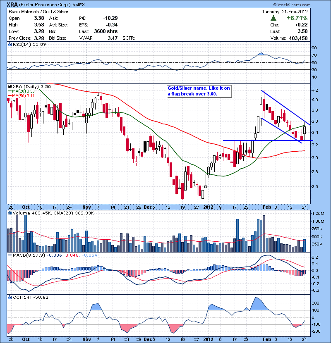The height and width of the screenshot is (343, 331).
Task: Click the Open value 3.38
Action: pos(39,18)
